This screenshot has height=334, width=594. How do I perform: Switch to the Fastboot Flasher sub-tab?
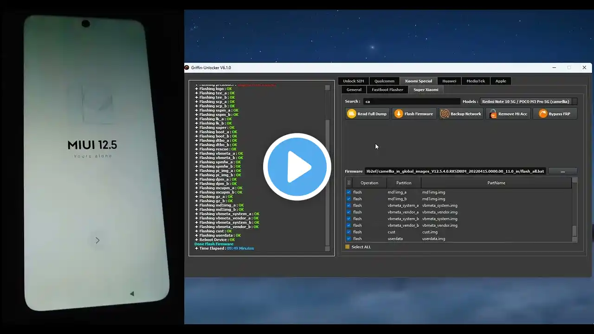pos(387,90)
